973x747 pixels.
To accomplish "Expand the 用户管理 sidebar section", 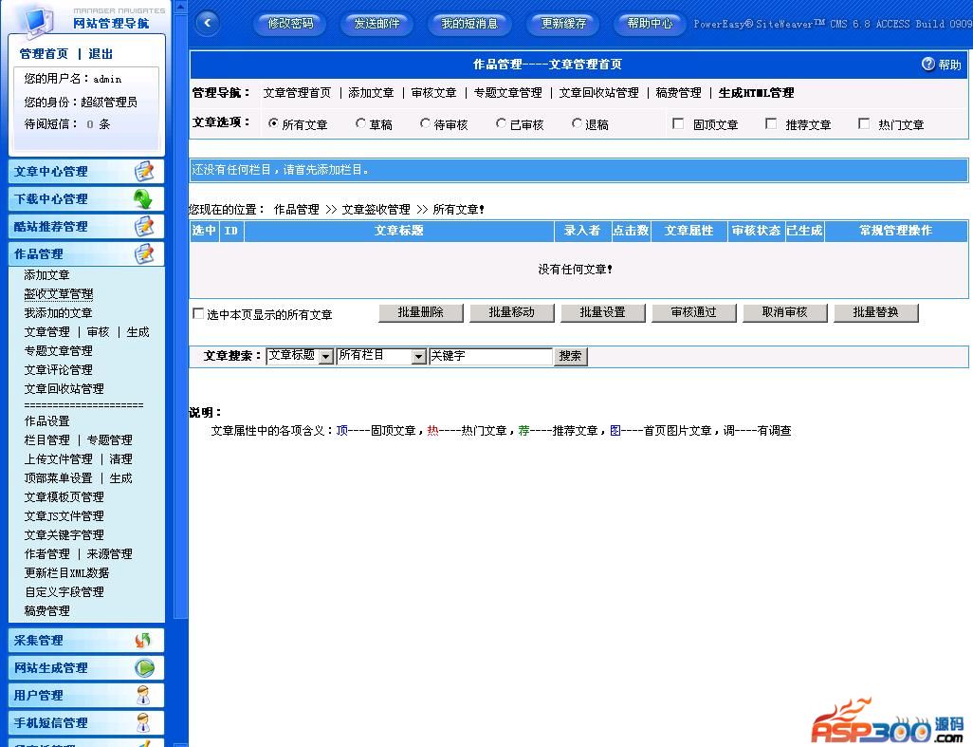I will pos(86,695).
